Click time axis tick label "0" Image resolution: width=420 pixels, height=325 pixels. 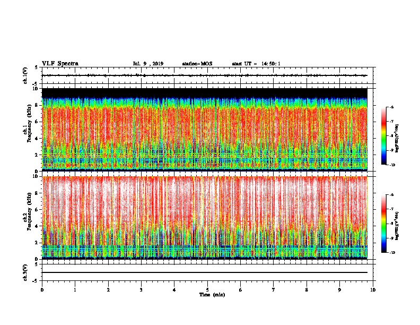[42, 290]
